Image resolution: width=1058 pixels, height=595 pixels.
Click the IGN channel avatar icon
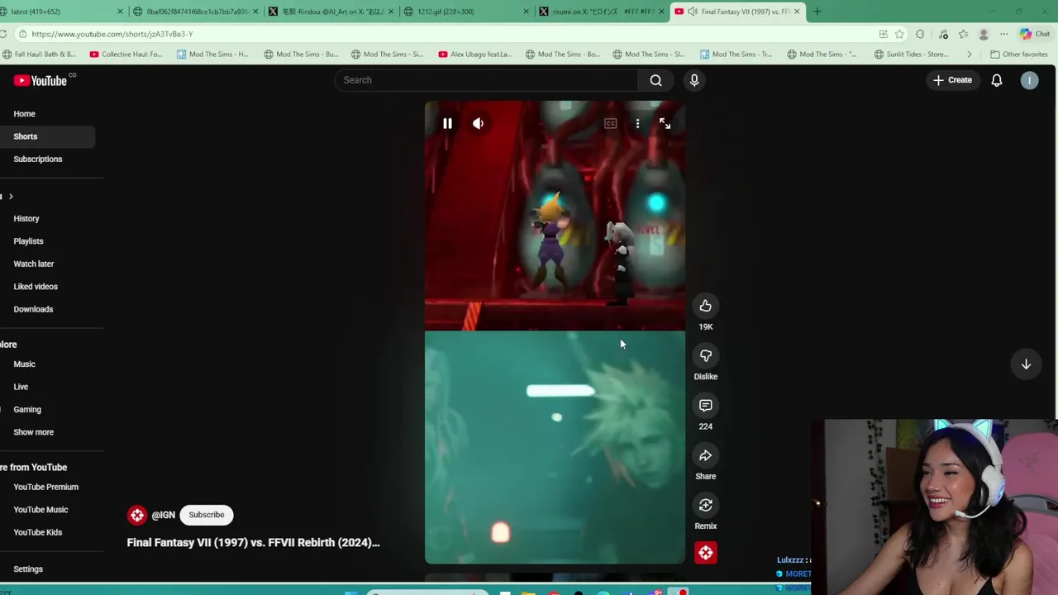coord(136,515)
